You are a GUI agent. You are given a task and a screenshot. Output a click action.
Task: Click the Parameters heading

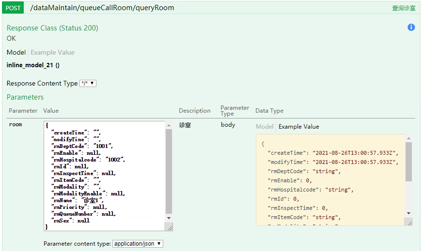click(25, 97)
